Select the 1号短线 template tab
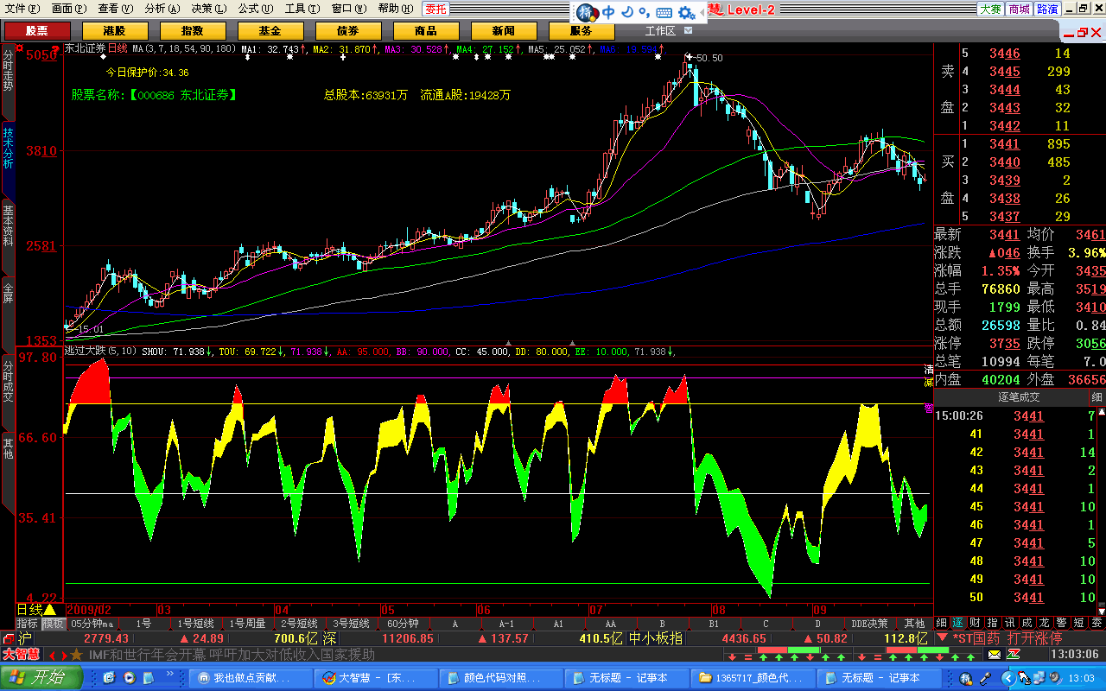The height and width of the screenshot is (691, 1106). tap(196, 624)
